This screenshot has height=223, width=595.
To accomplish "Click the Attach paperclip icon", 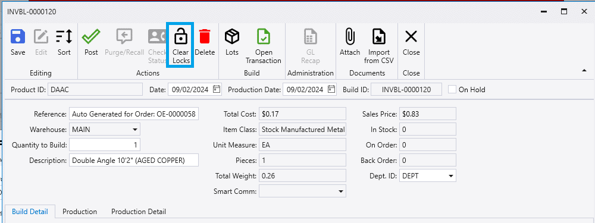I will [350, 37].
